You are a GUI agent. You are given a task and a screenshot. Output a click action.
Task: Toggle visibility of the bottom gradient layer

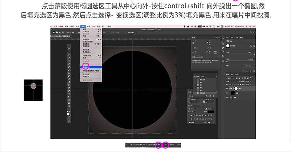point(227,97)
